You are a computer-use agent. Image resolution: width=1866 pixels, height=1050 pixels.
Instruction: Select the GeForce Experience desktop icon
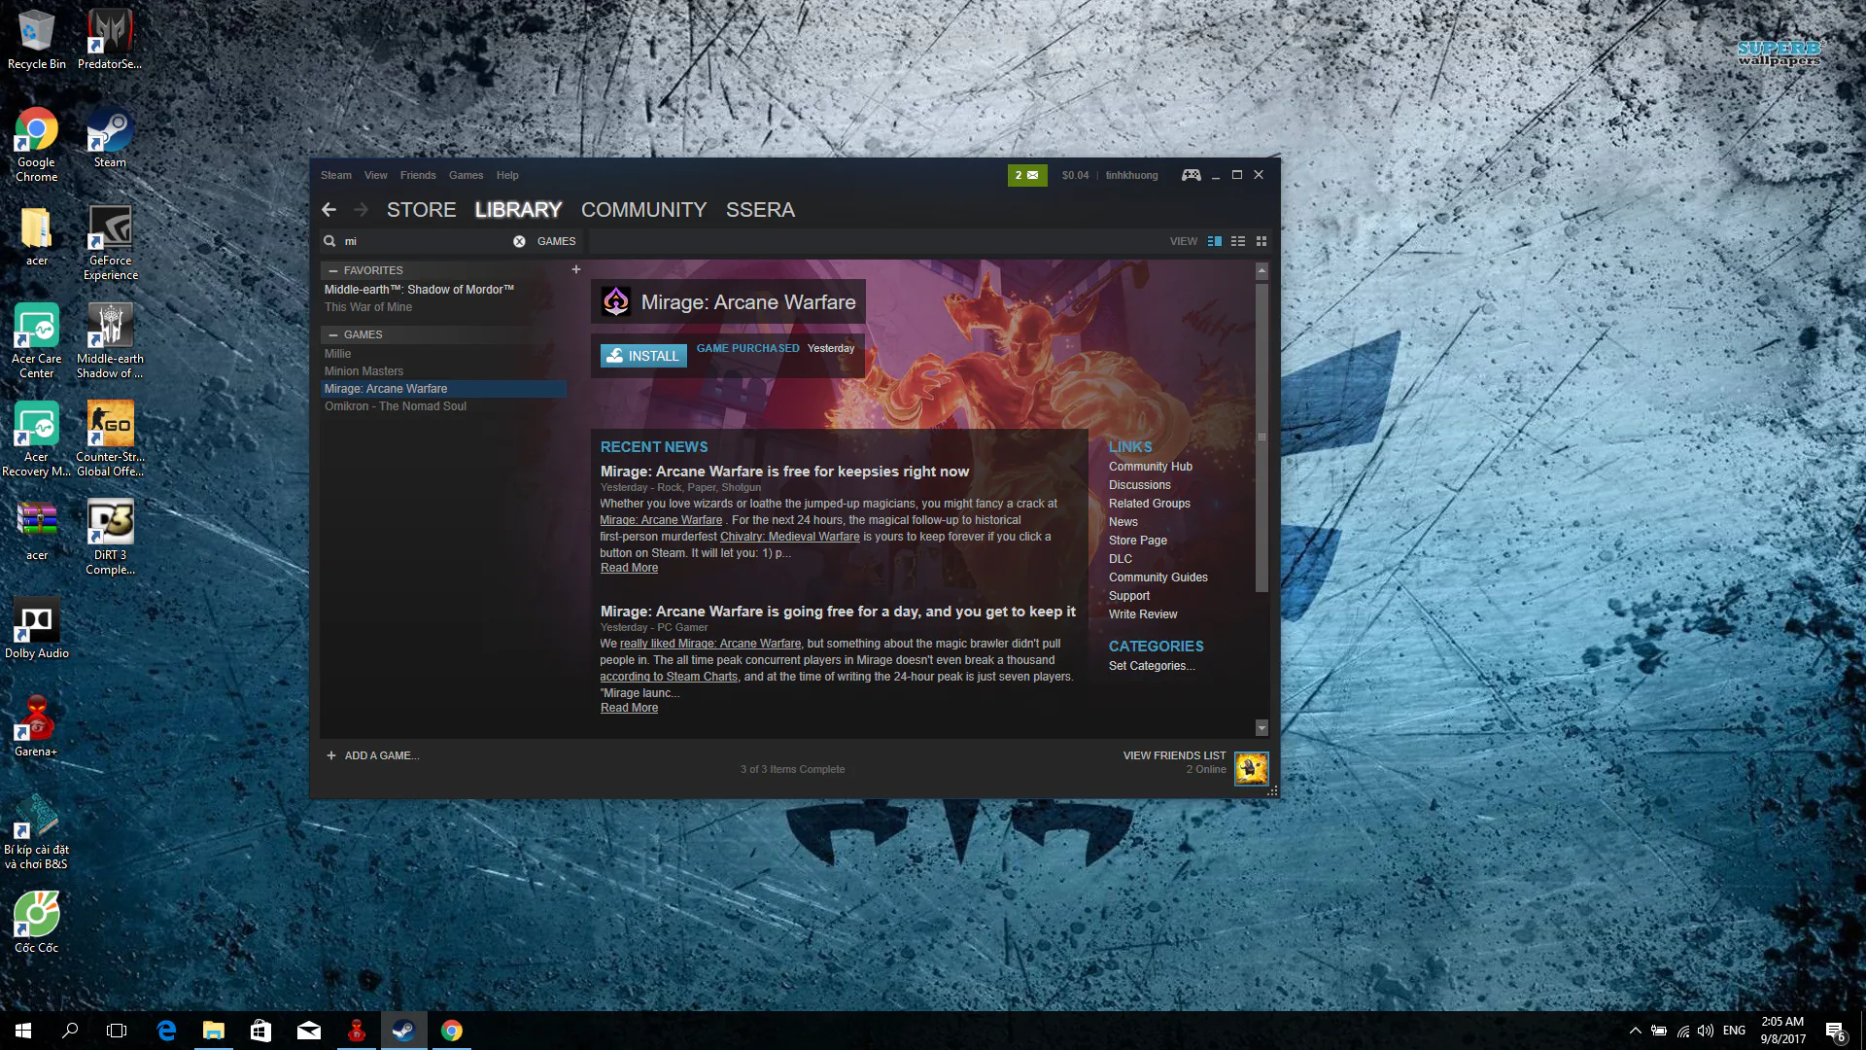pyautogui.click(x=111, y=243)
